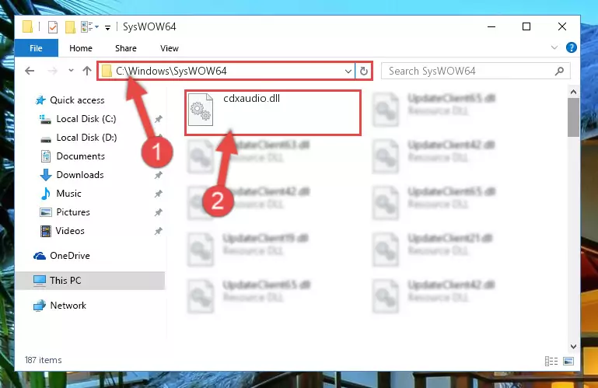598x388 pixels.
Task: Click the pin icon next to Pictures
Action: (x=159, y=212)
